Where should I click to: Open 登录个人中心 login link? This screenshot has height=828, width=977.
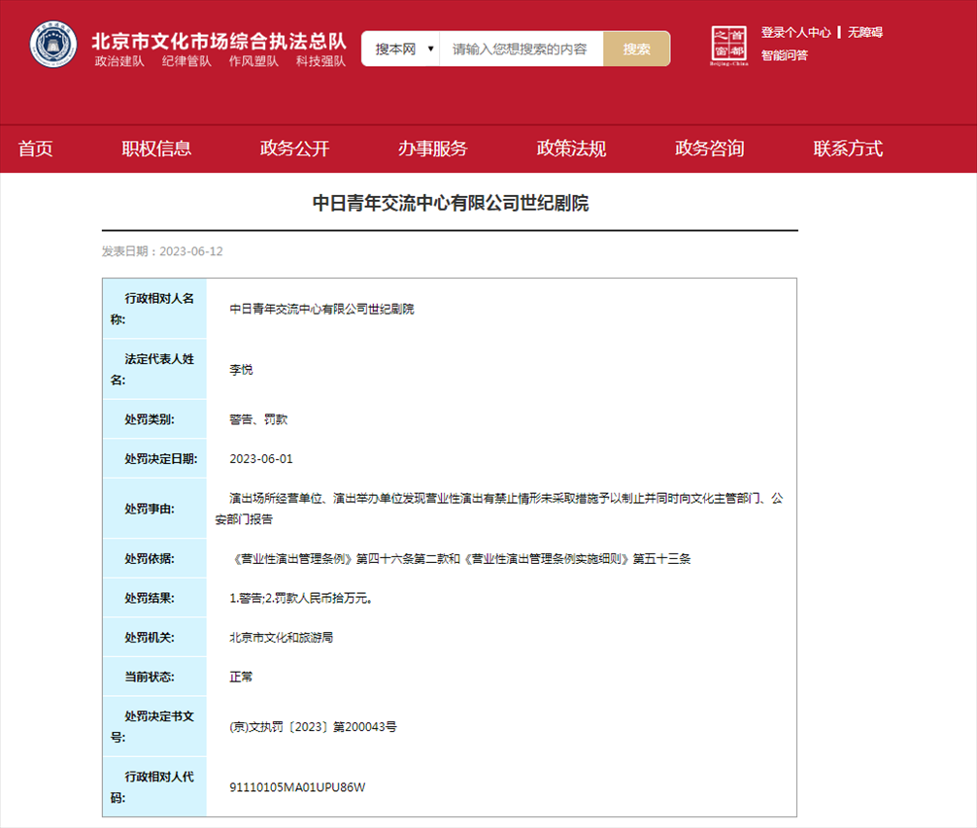click(795, 32)
